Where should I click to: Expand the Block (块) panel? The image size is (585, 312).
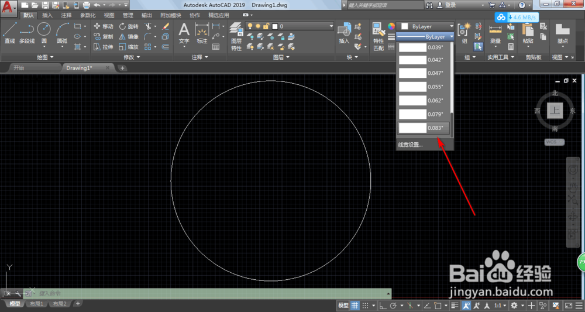tap(352, 57)
